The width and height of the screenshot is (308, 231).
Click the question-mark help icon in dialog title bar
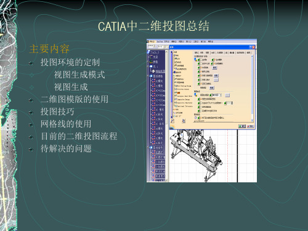click(250, 47)
